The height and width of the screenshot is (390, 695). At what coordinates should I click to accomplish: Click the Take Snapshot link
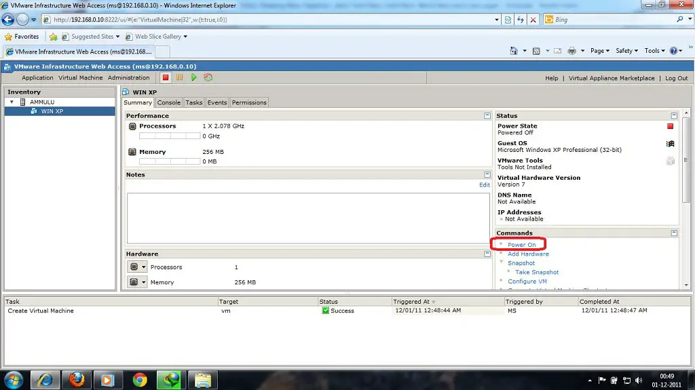click(537, 272)
